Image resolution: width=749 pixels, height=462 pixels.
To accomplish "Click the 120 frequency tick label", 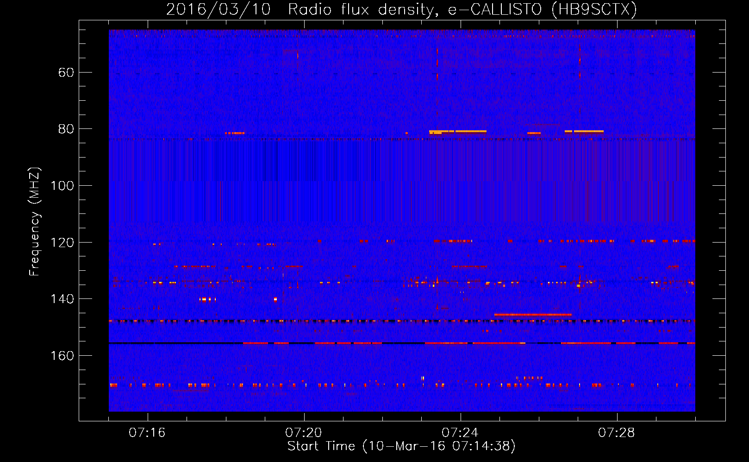I will coord(62,243).
